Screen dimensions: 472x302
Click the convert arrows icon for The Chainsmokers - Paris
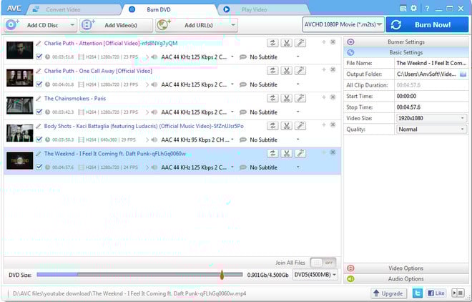(272, 98)
